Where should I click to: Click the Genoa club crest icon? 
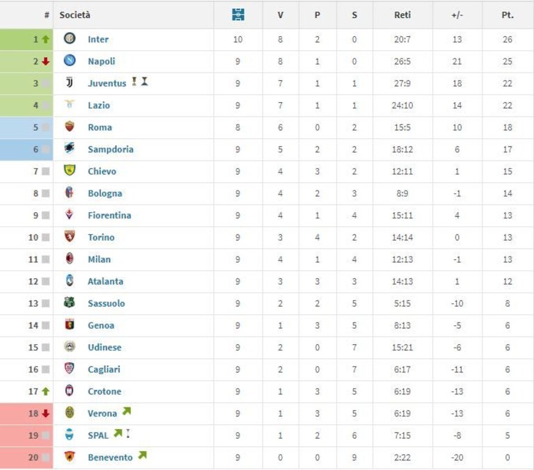(70, 324)
